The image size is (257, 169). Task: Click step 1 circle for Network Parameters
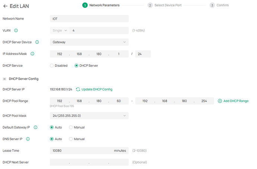pos(85,5)
